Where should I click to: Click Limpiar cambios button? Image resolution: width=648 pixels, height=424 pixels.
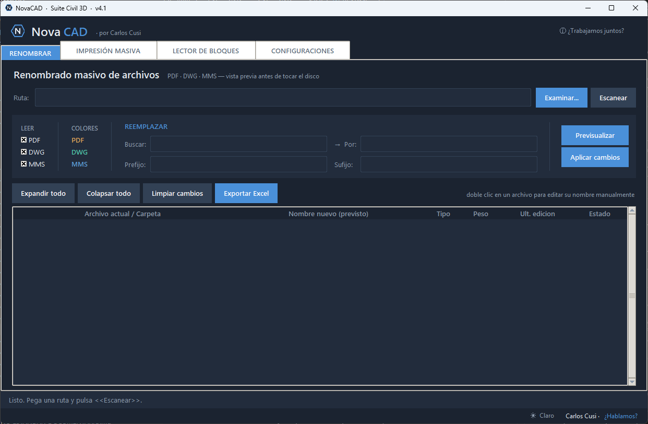click(177, 193)
